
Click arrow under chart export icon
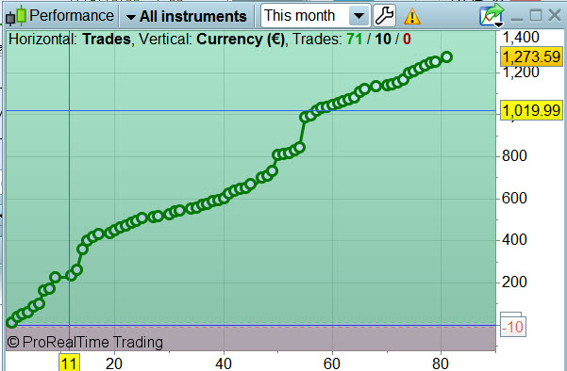[499, 25]
